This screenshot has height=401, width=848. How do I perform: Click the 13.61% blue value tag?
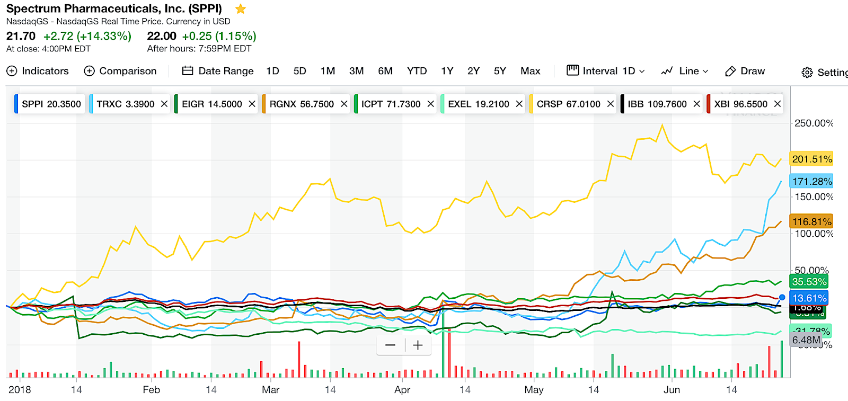[809, 298]
